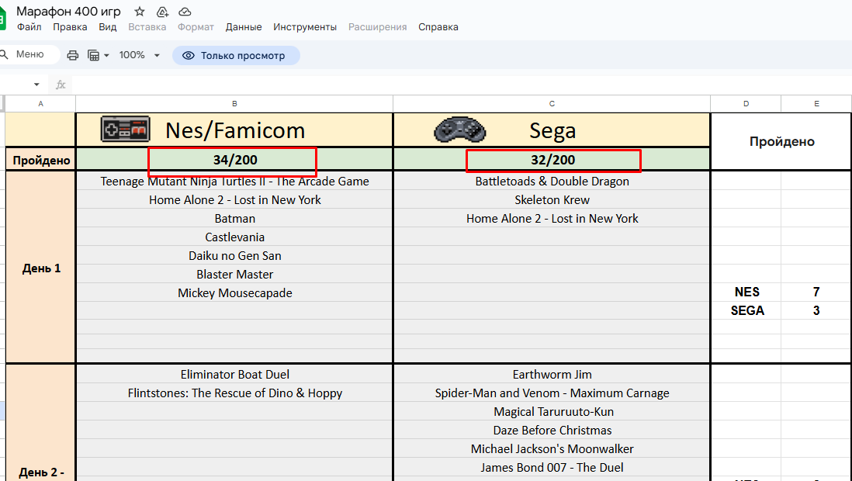Open the Вставка menu
The height and width of the screenshot is (481, 852).
pos(147,27)
